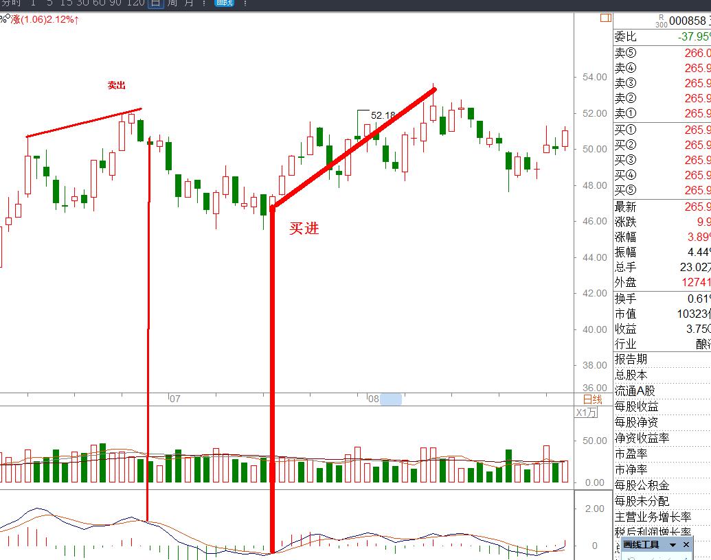Click the R 300 margin trading badge
The height and width of the screenshot is (560, 711).
[x=661, y=21]
